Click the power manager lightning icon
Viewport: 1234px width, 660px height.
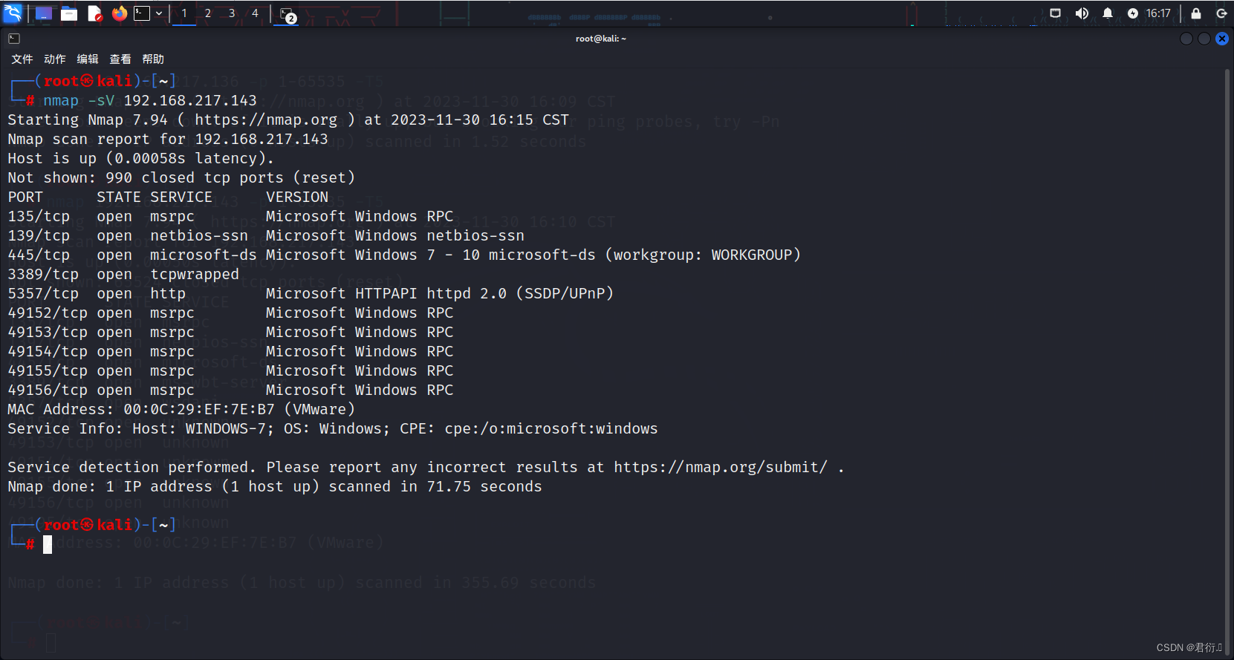point(1133,13)
